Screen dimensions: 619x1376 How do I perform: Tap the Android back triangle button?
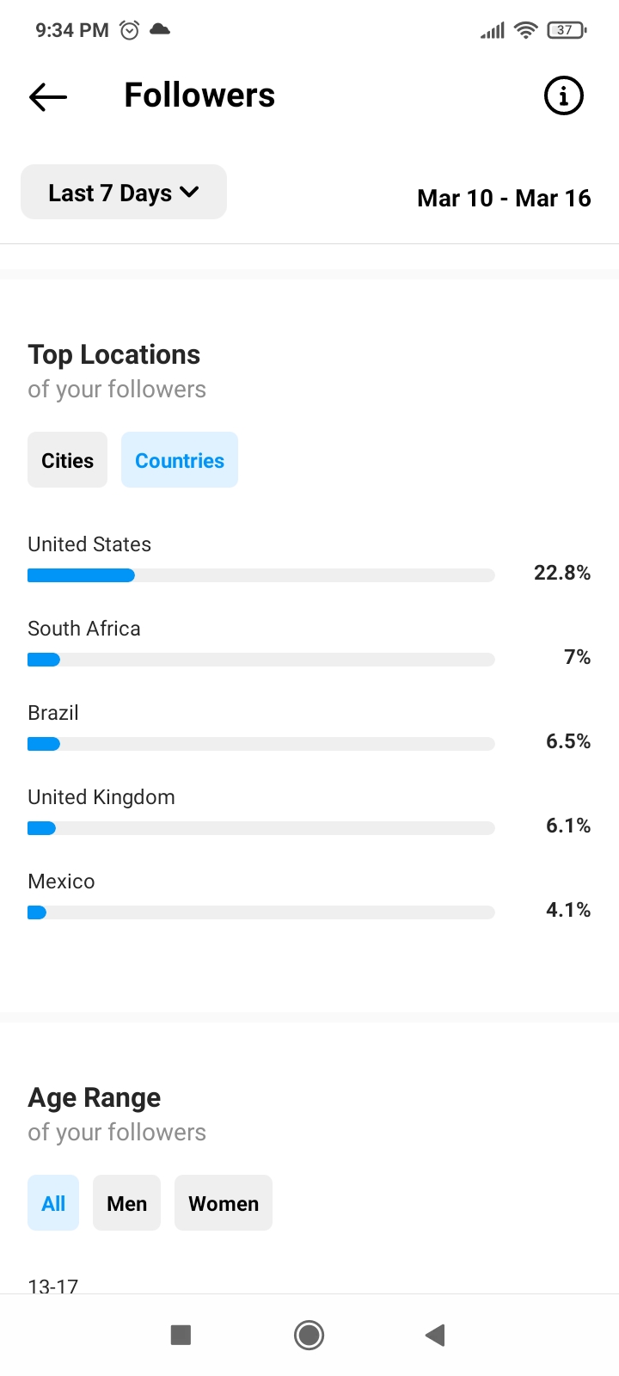pos(435,1335)
